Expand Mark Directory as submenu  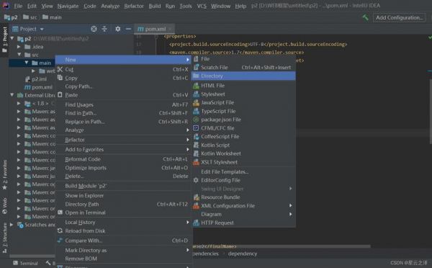[123, 251]
